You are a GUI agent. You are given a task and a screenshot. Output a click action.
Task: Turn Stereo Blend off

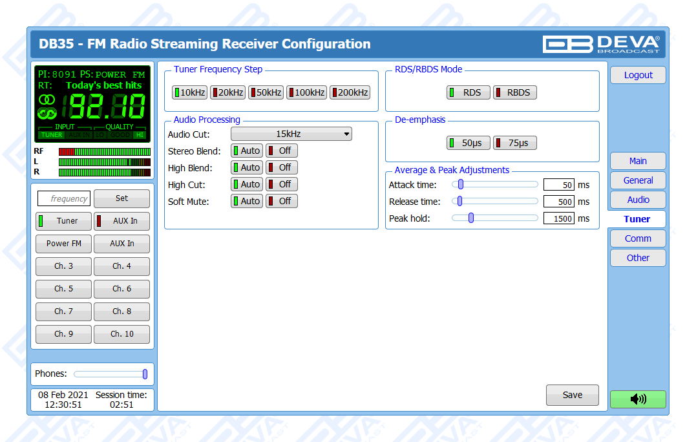coord(282,151)
